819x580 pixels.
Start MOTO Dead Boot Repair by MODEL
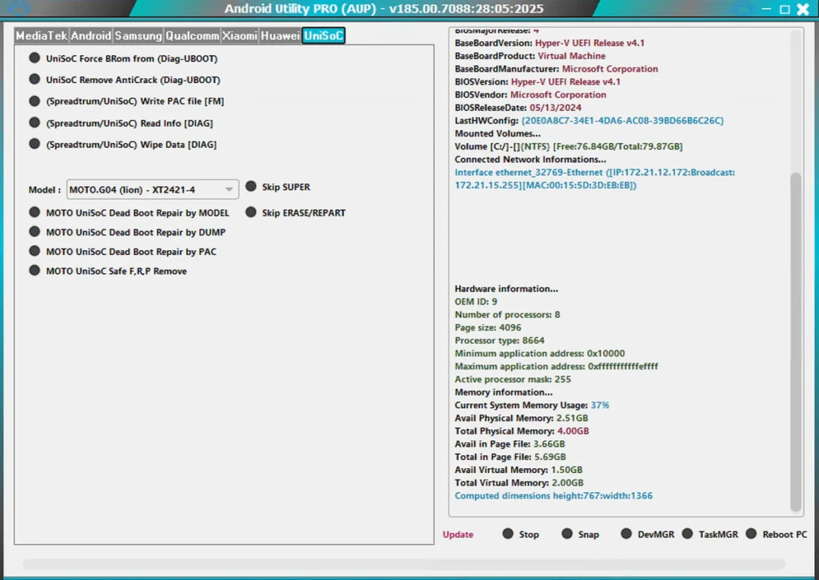[x=129, y=213]
